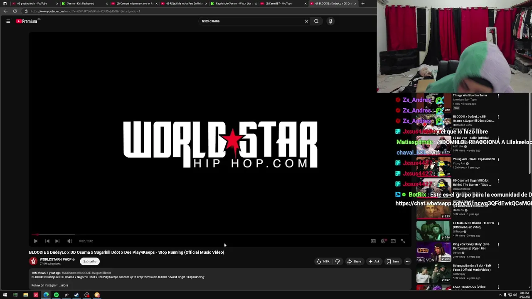Image resolution: width=532 pixels, height=299 pixels.
Task: Share the video via Share button
Action: click(355, 261)
